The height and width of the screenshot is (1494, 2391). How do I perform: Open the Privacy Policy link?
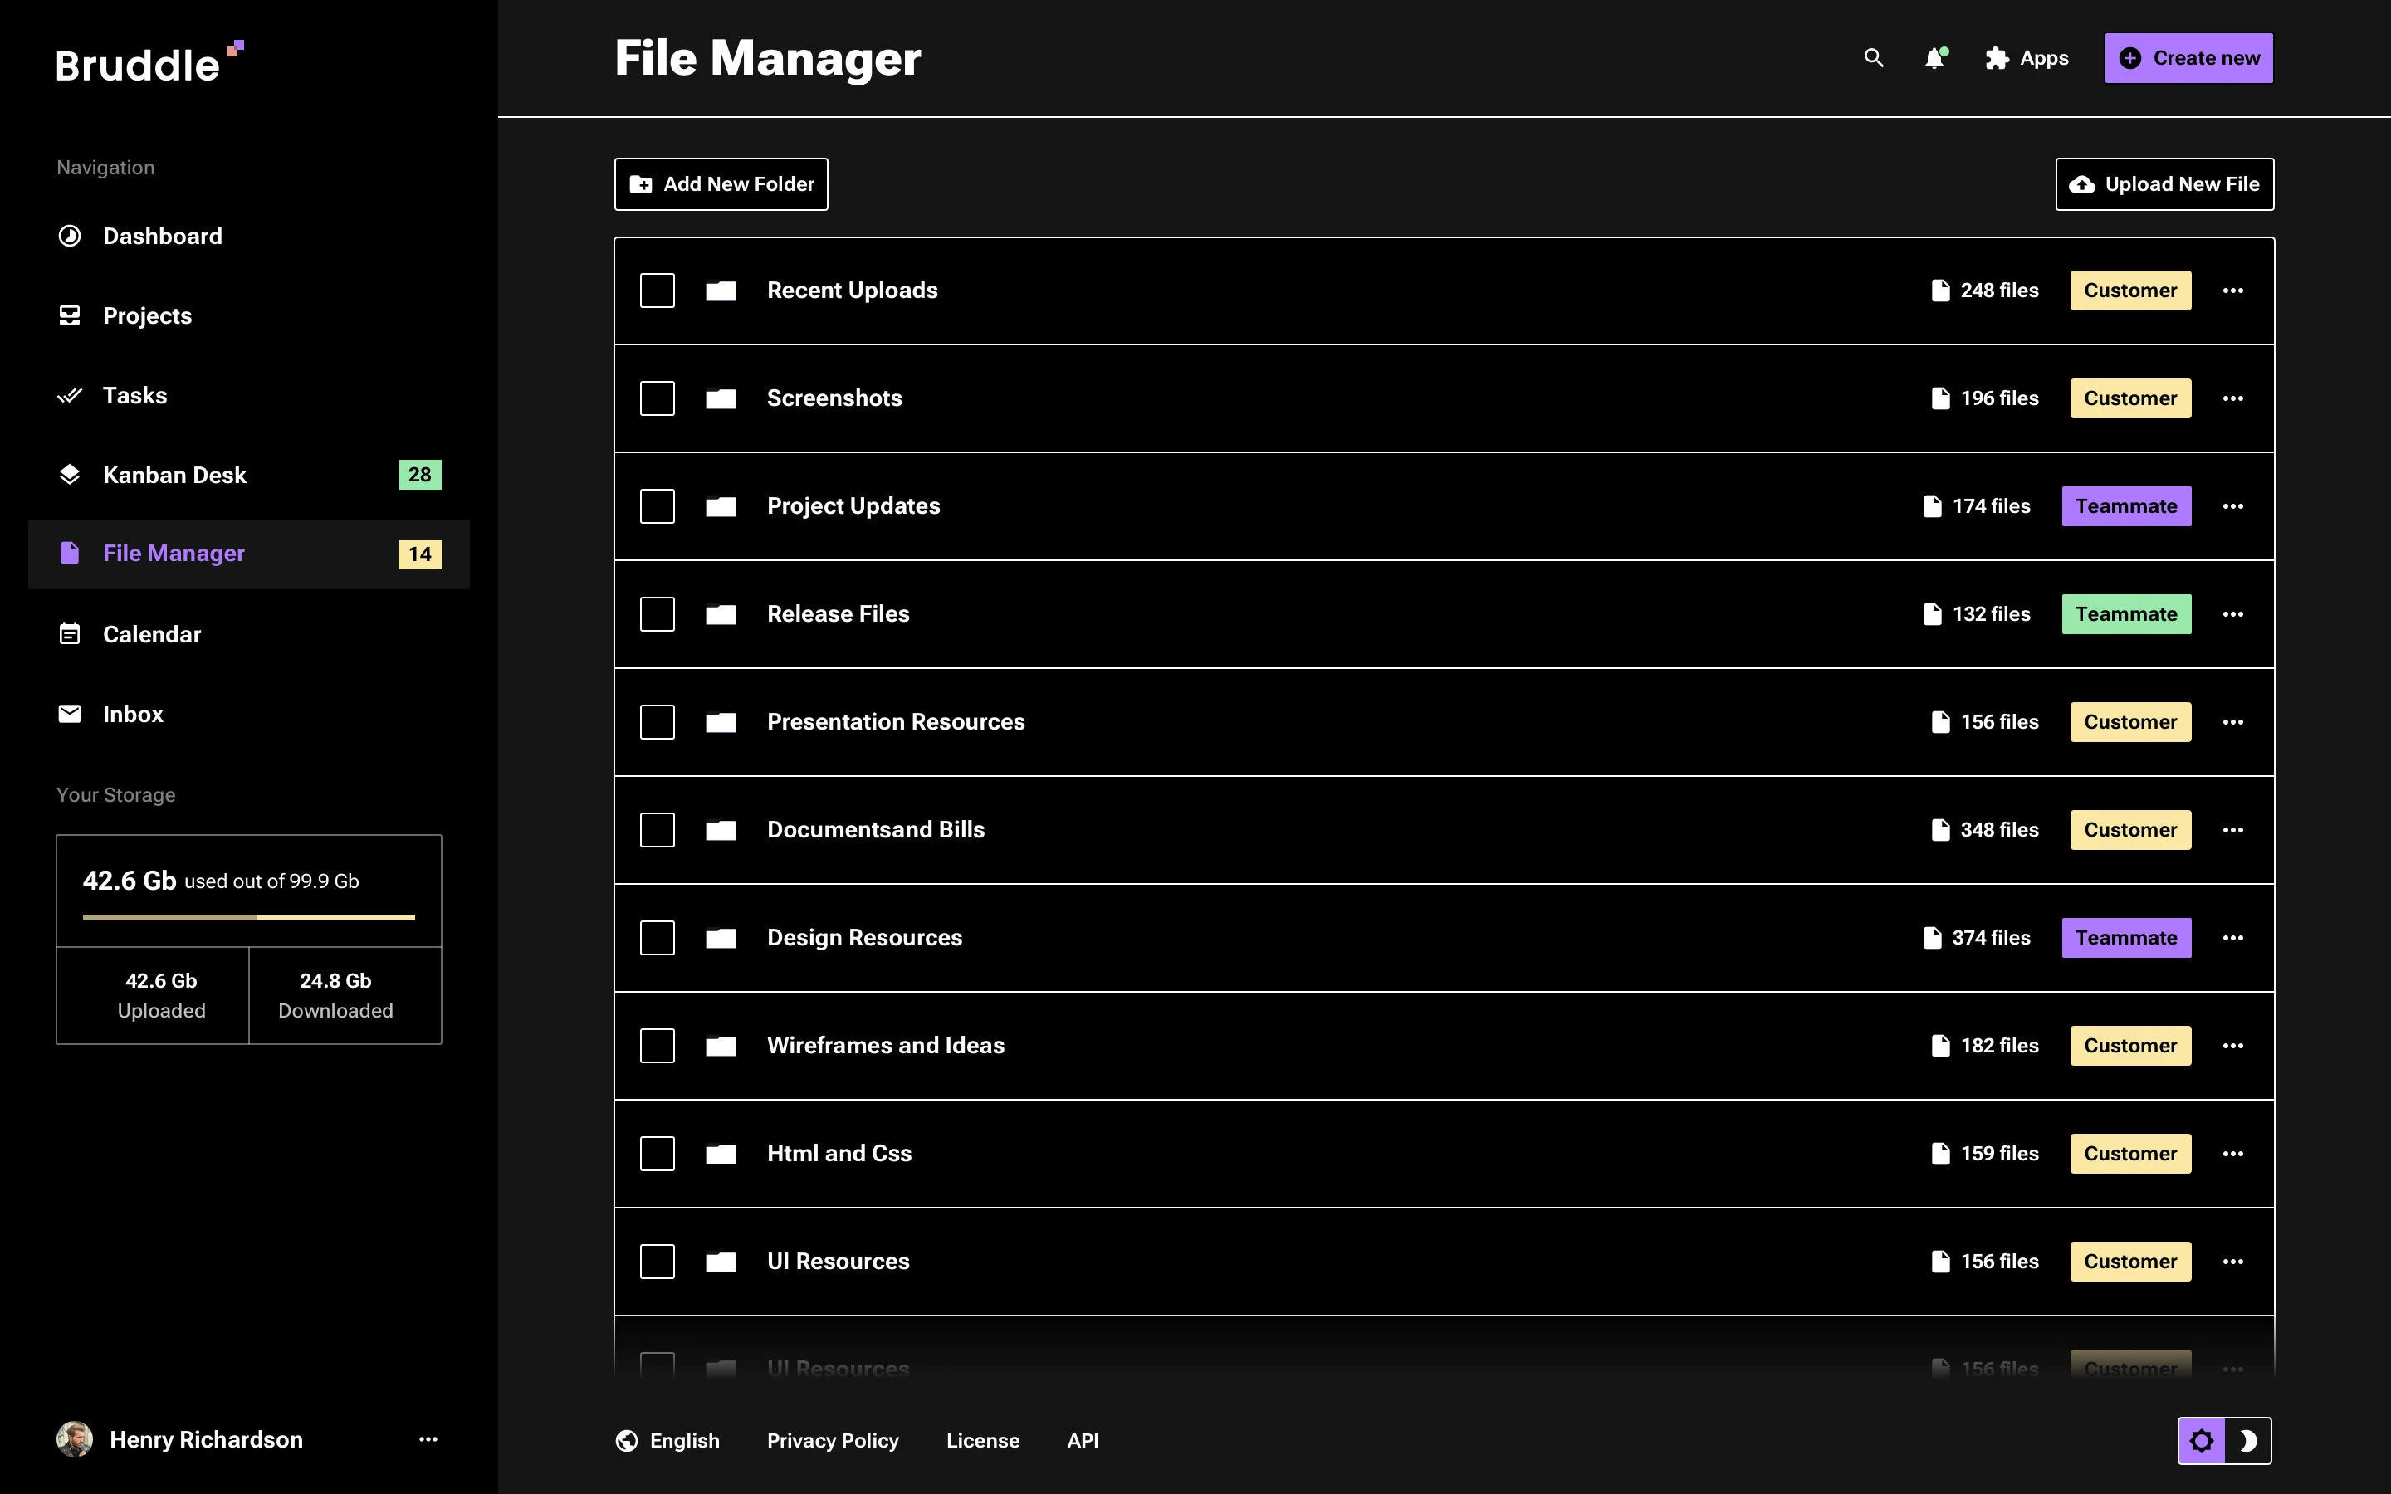[x=833, y=1440]
